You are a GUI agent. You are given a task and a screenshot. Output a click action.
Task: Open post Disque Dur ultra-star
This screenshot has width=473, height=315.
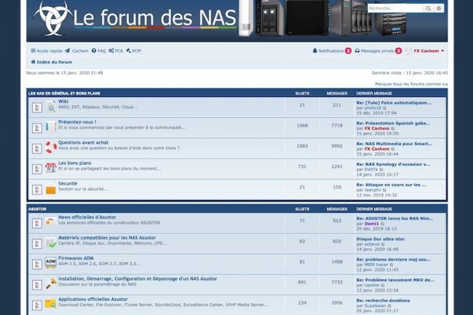(380, 239)
